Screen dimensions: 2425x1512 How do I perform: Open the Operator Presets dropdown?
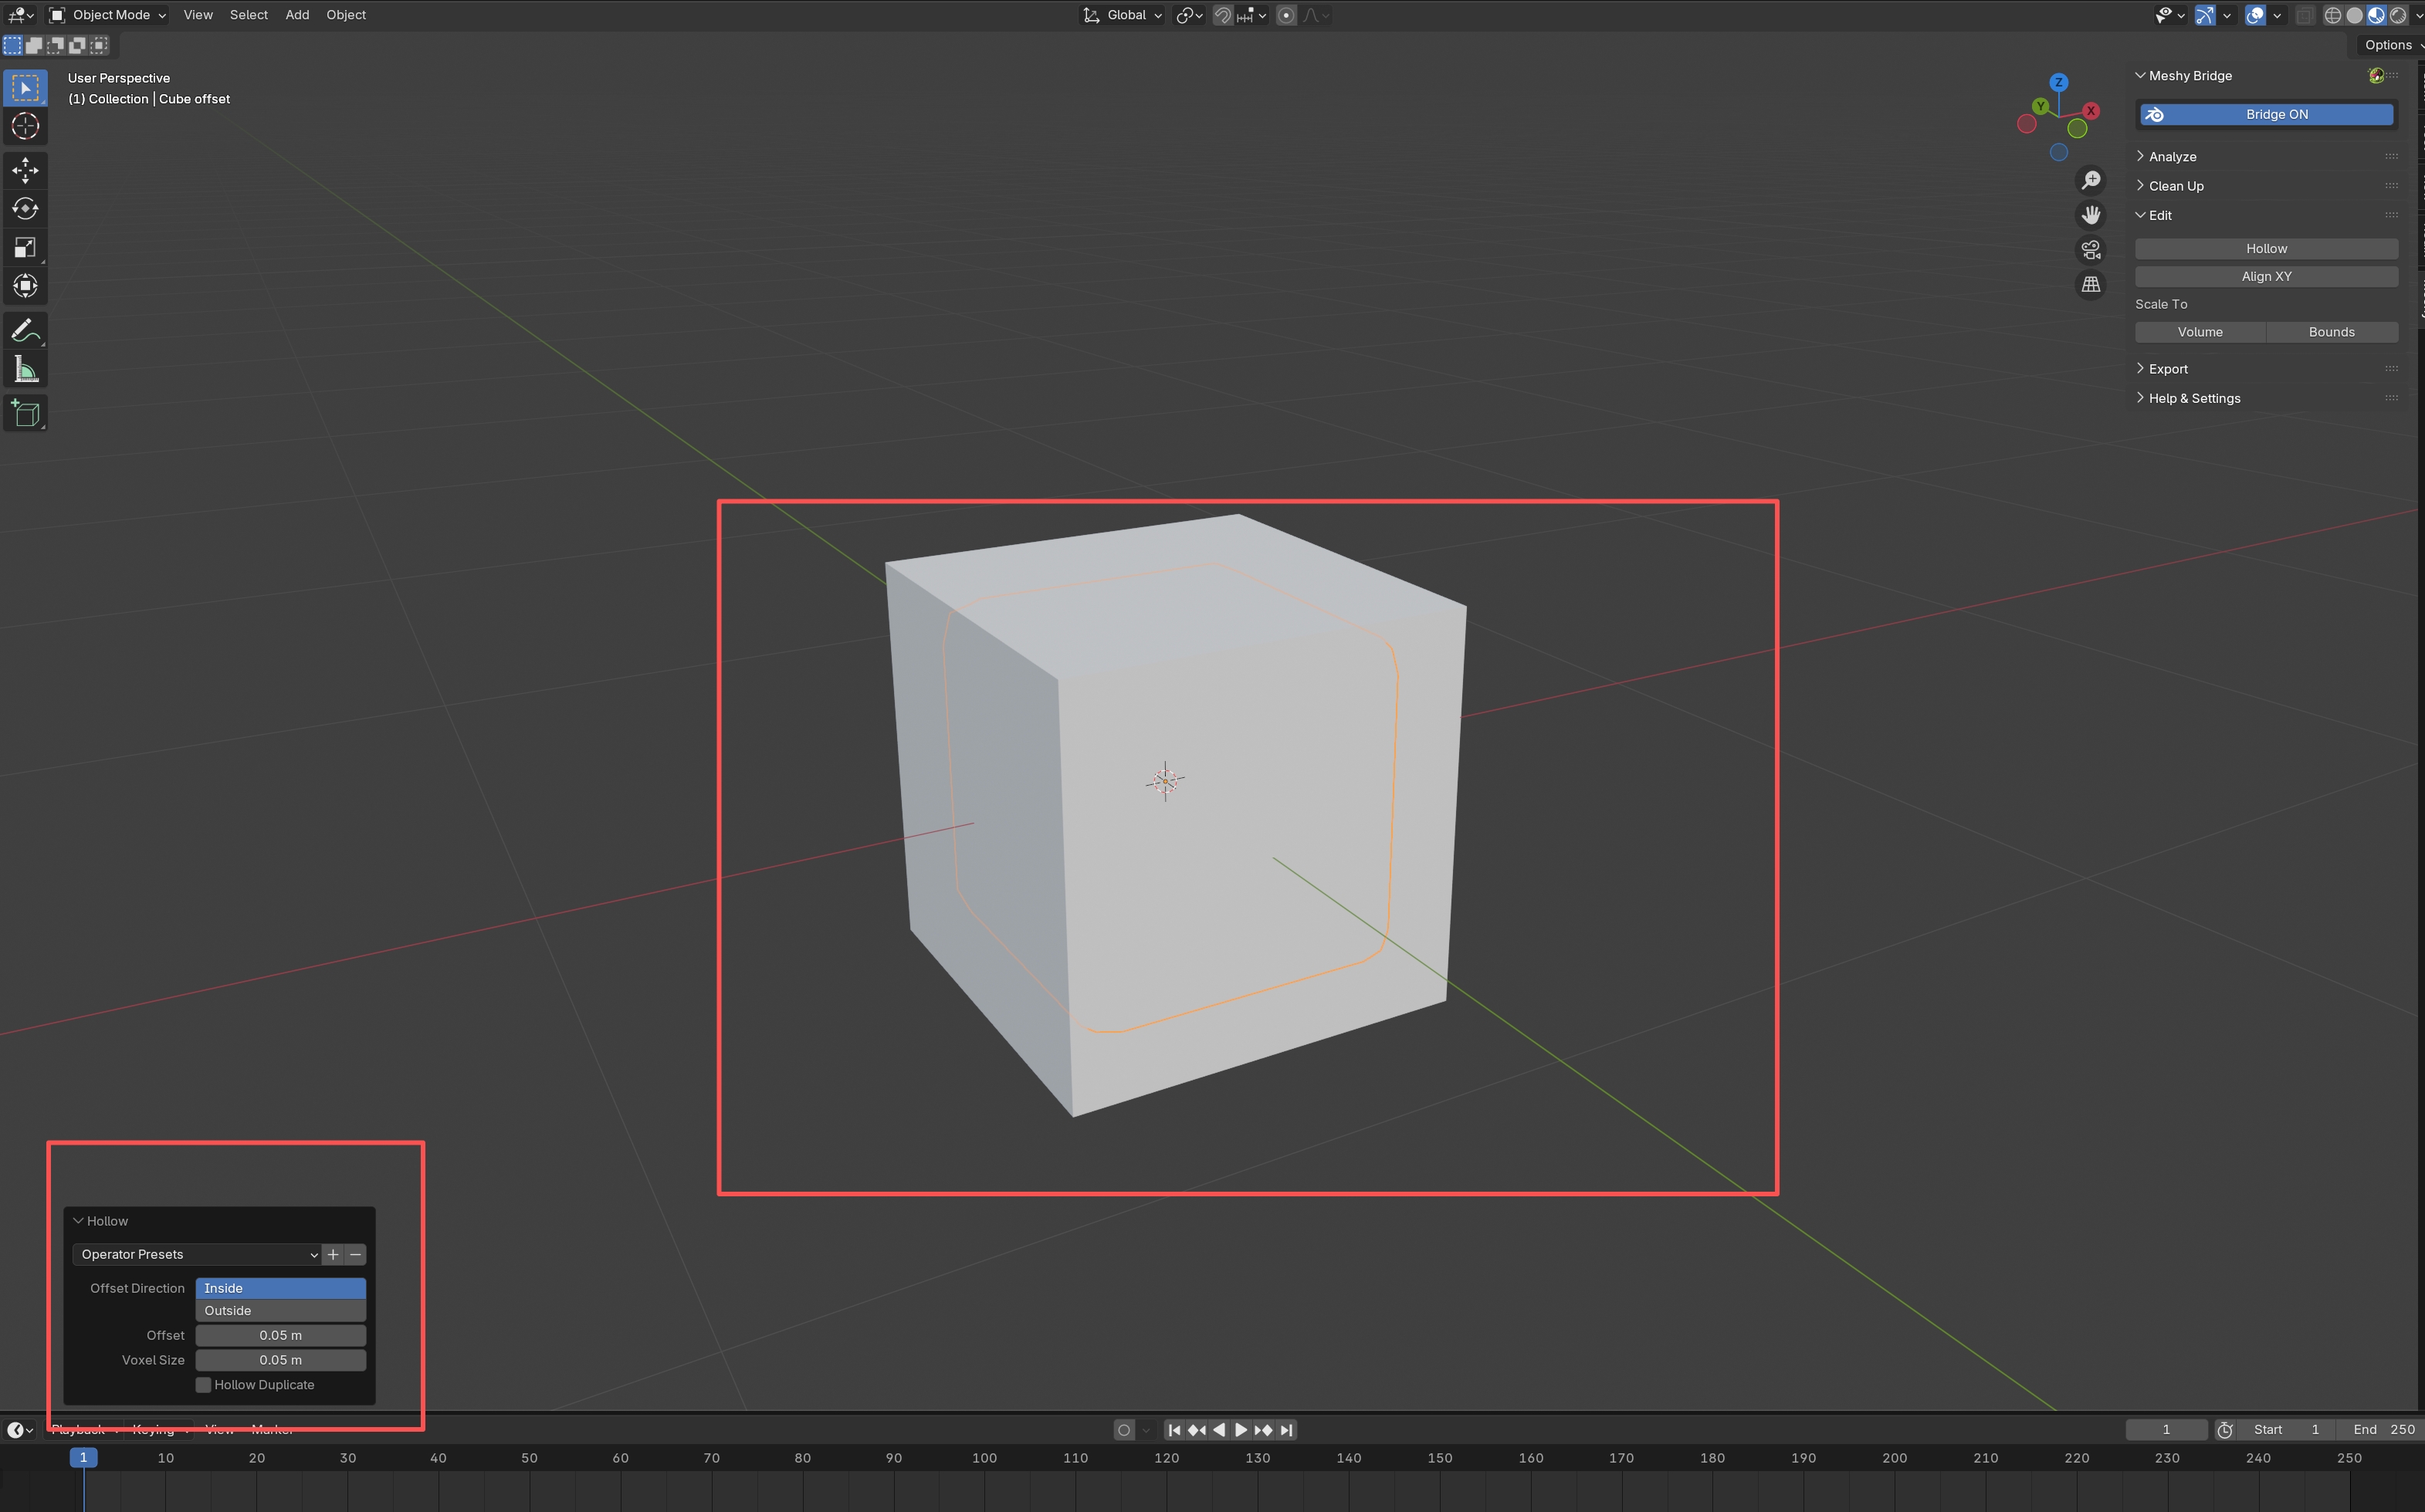click(197, 1254)
